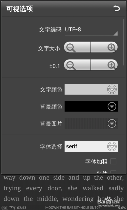Increase size by 0.1 with zoom-in

[104, 65]
